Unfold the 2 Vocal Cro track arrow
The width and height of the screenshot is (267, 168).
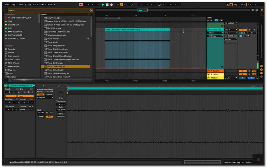(x=208, y=30)
